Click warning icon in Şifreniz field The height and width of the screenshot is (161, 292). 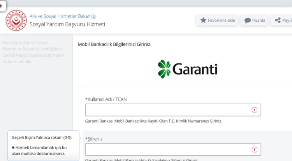pos(255,150)
